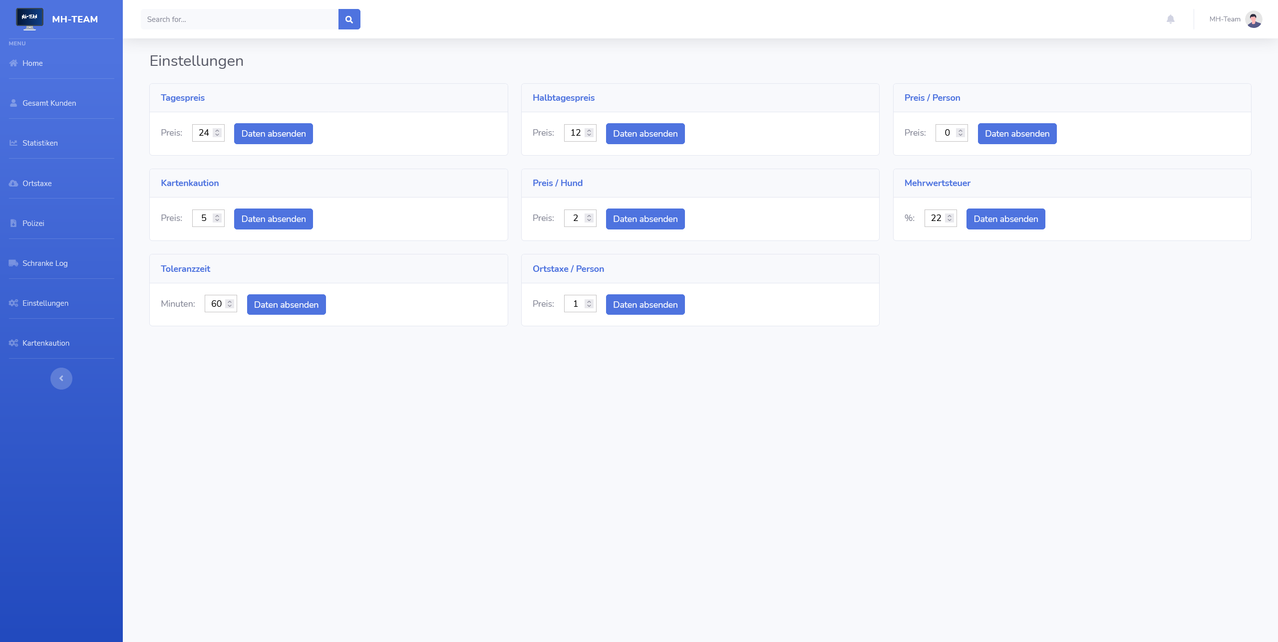This screenshot has width=1278, height=642.
Task: Submit Halbtagespreis with Daten absenden
Action: (x=645, y=134)
